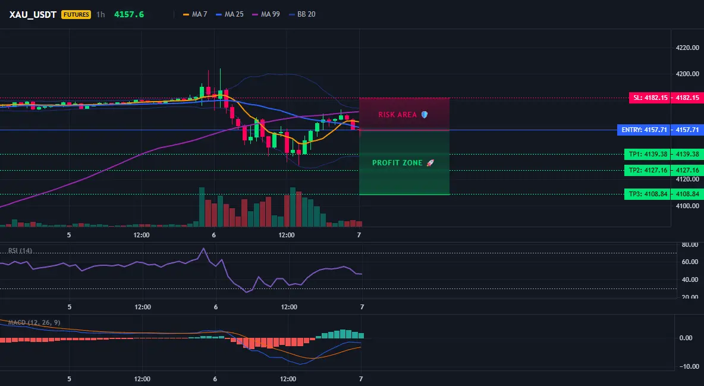
Task: Click the SL: 4182.15 stop loss label
Action: (649, 98)
